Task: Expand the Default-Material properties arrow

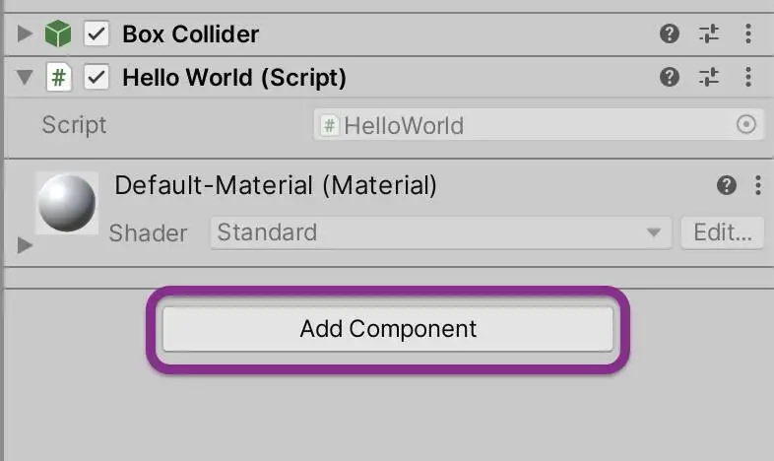Action: point(25,245)
